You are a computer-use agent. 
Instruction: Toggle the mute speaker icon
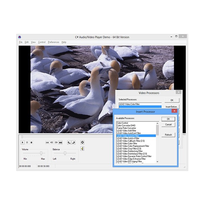coord(82,149)
